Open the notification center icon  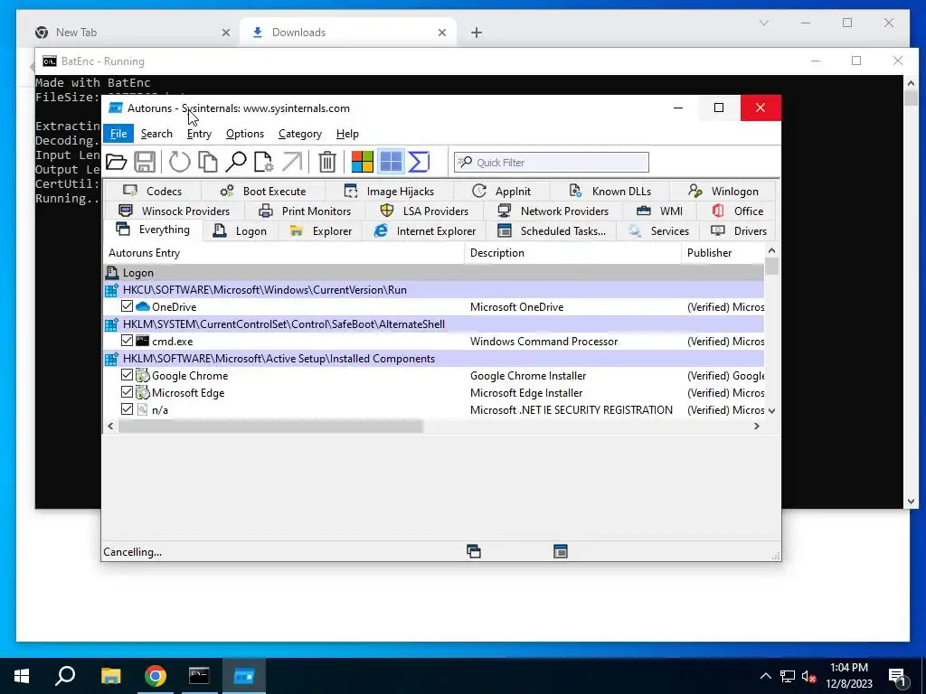(897, 676)
